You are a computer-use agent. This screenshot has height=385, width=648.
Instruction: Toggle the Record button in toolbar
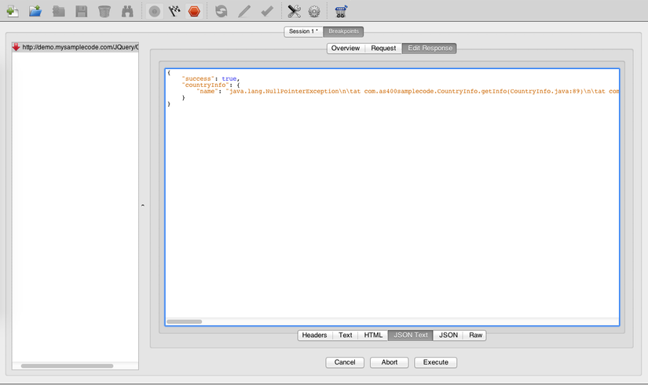point(154,11)
